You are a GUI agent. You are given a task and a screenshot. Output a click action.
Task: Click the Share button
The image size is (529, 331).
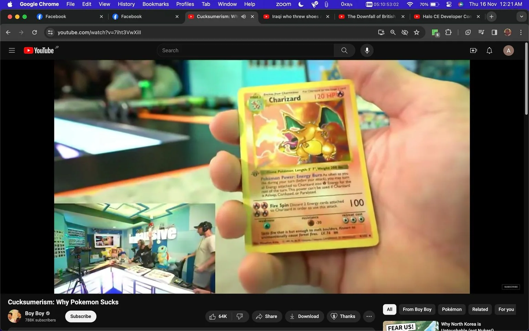tap(267, 316)
